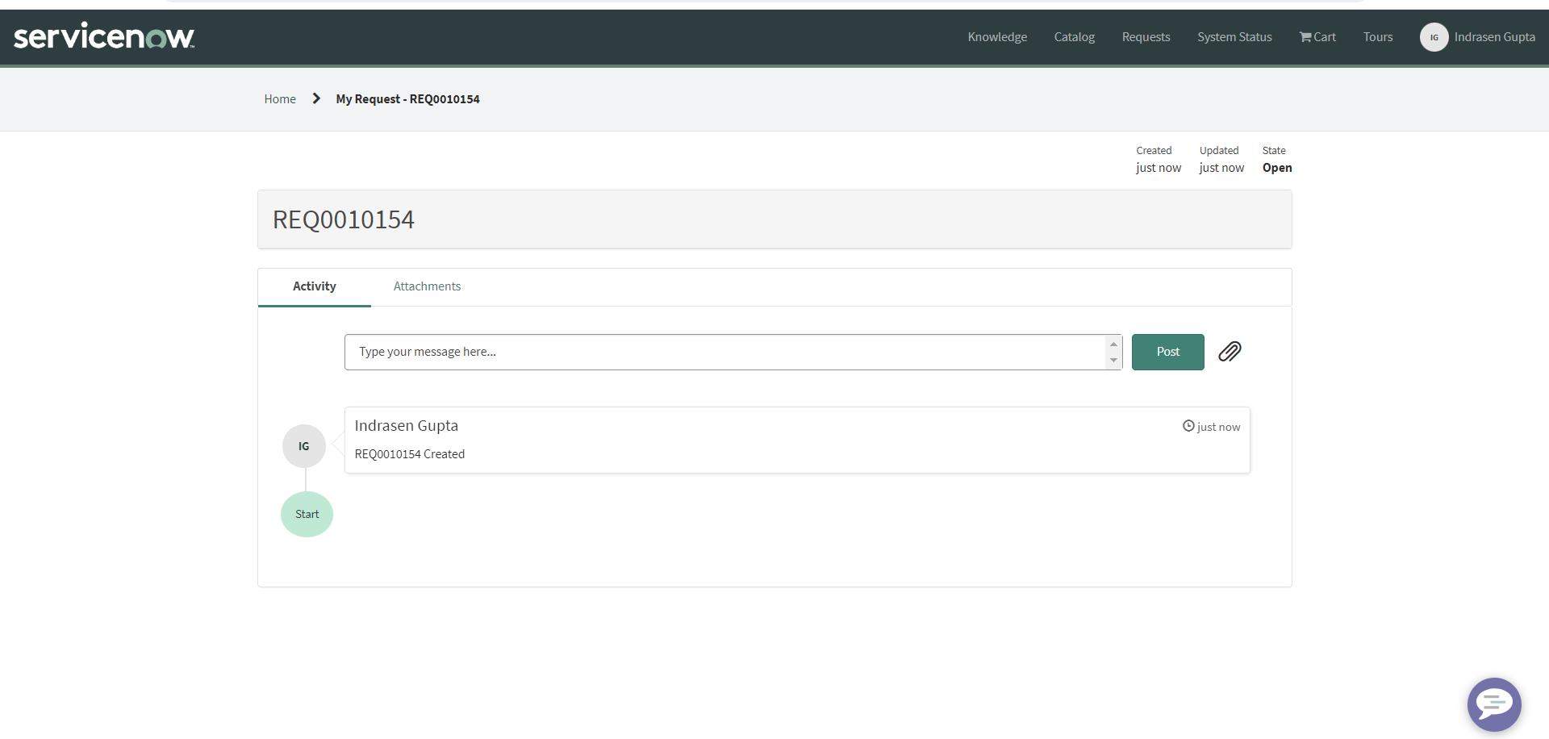Click Updated just now value
The width and height of the screenshot is (1549, 739).
point(1221,168)
